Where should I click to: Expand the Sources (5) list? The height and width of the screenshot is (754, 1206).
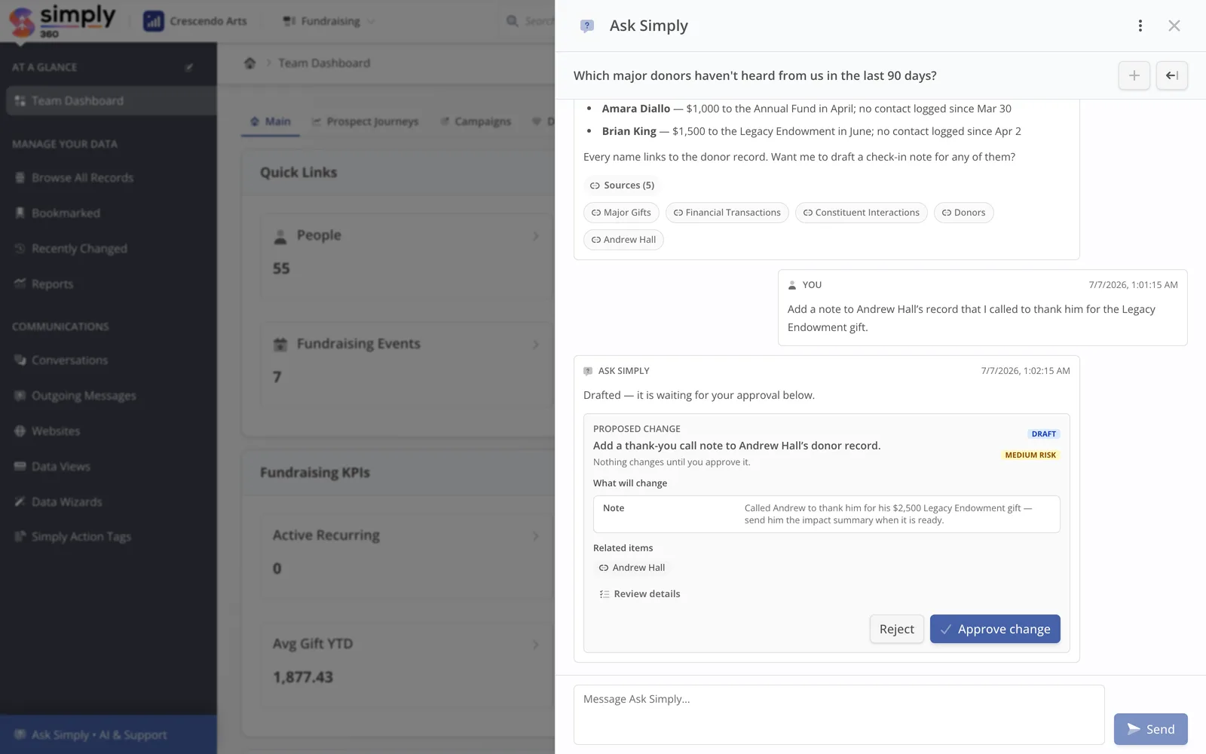pos(622,185)
